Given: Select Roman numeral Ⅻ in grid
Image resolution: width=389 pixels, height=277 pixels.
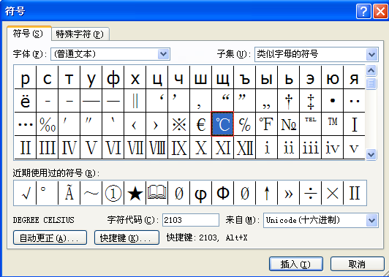Looking at the screenshot, I should [x=244, y=148].
